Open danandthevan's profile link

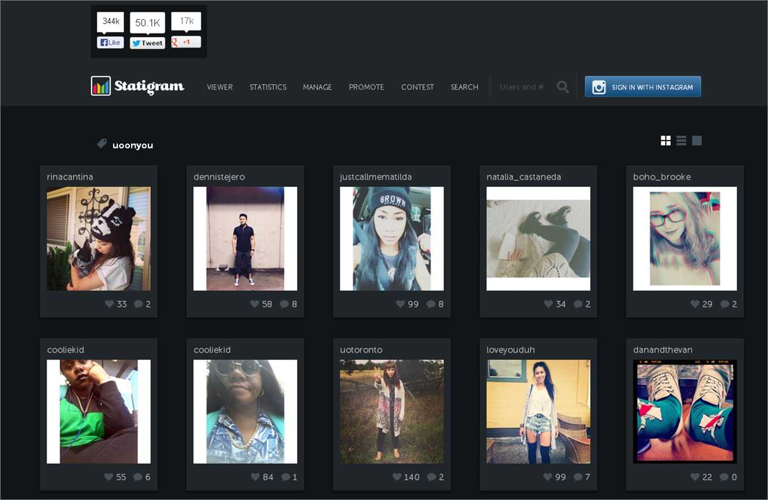tap(663, 350)
